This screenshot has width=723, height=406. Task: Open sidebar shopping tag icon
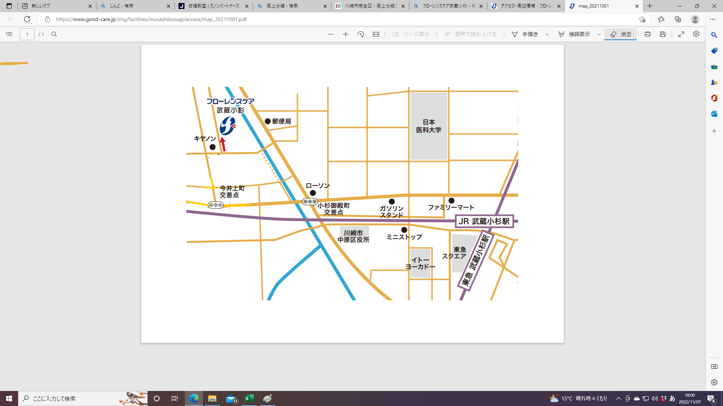click(714, 51)
